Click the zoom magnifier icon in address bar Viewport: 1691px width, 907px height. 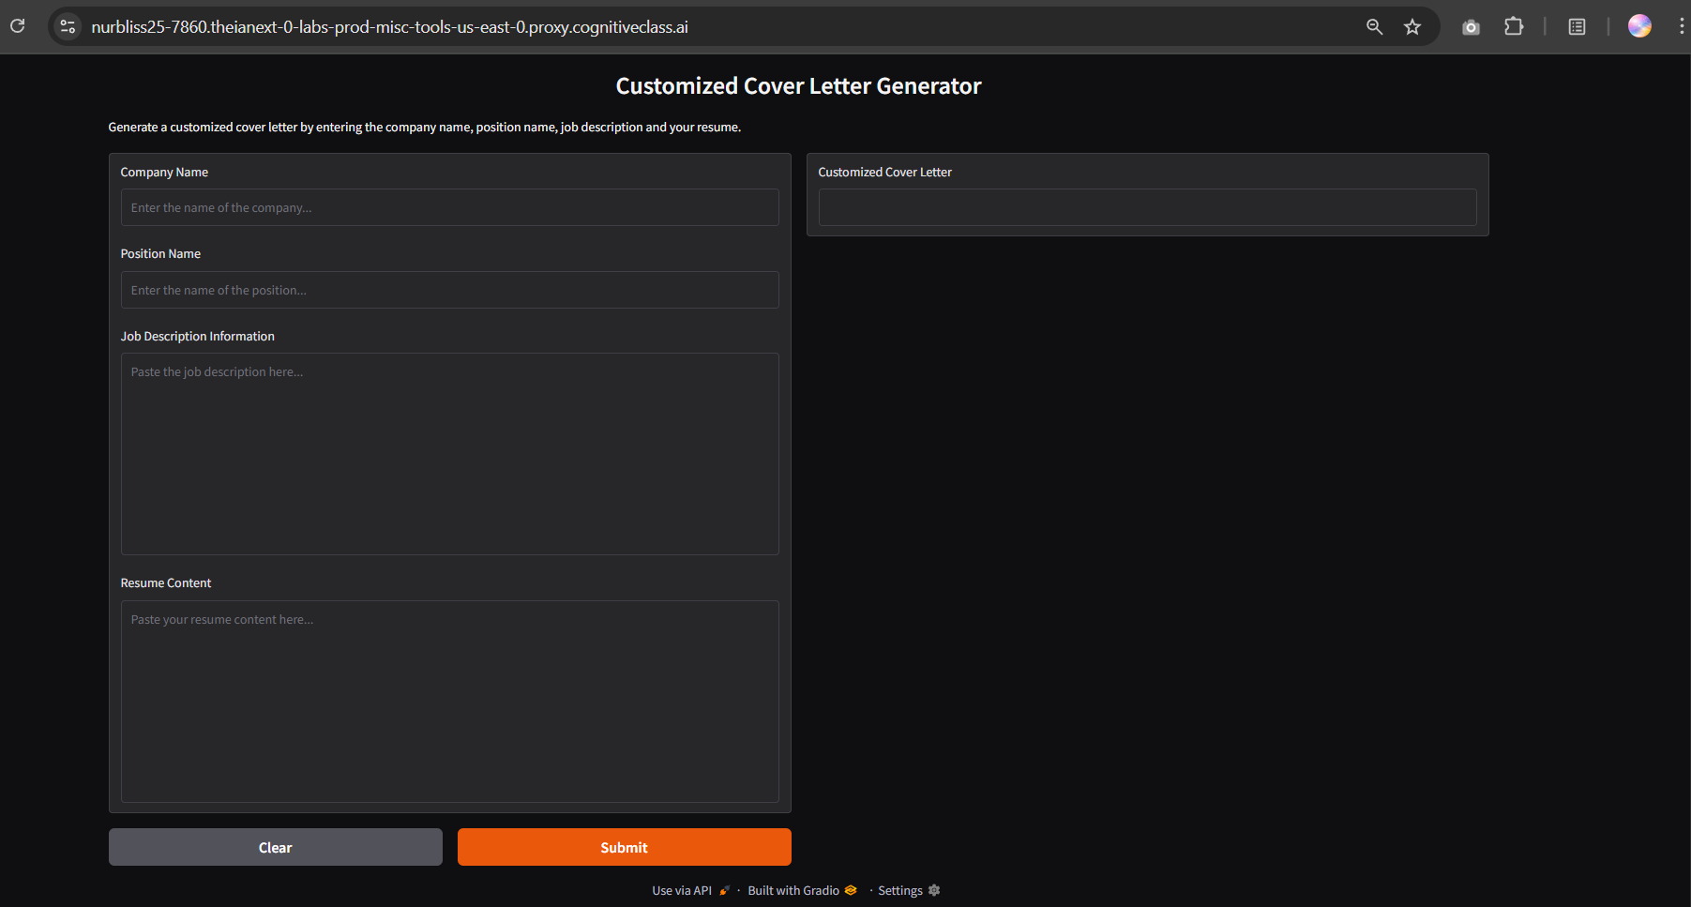(1374, 26)
